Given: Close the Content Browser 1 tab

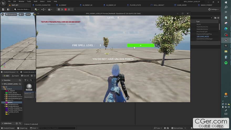Looking at the screenshot, I should pyautogui.click(x=18, y=72).
